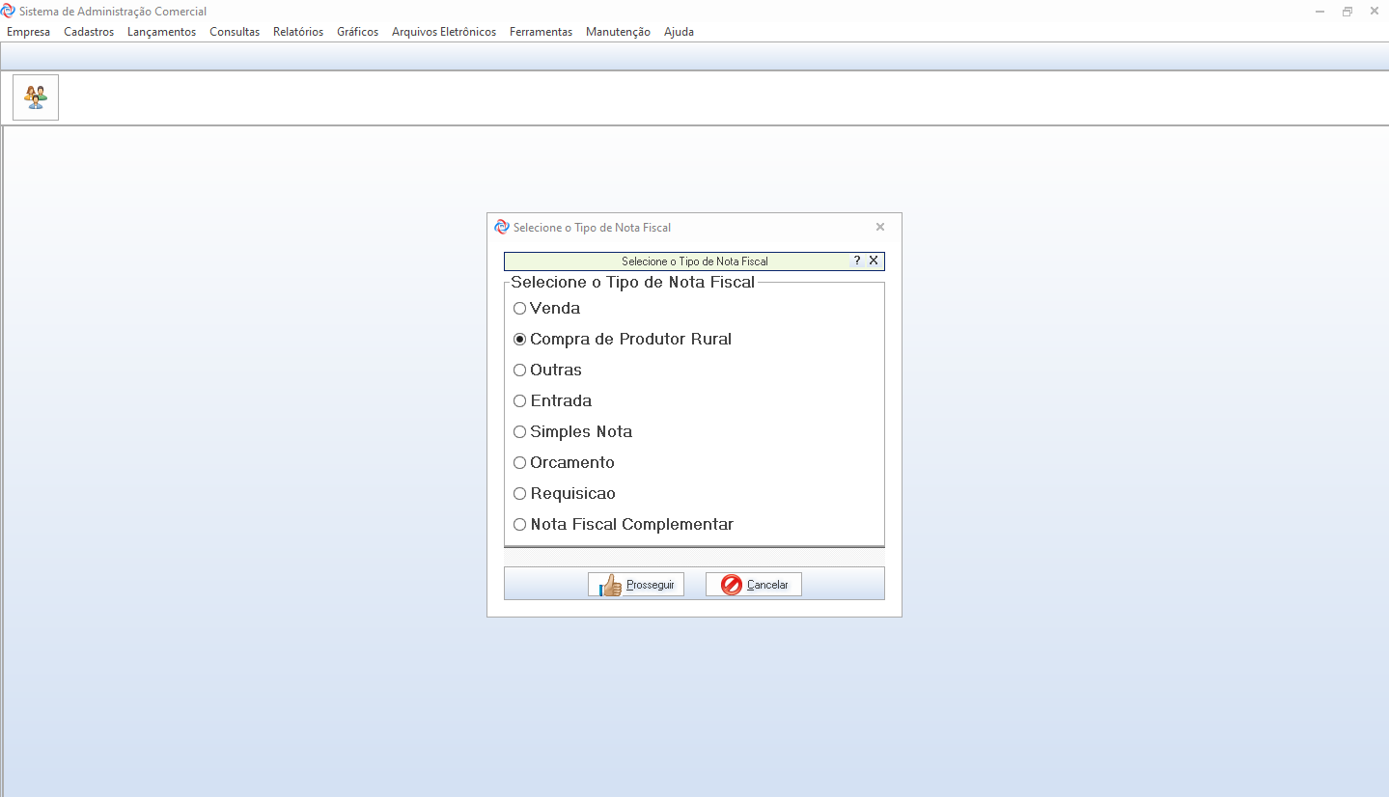Close the Selecione o Tipo de Nota Fiscal dialog

pos(879,228)
